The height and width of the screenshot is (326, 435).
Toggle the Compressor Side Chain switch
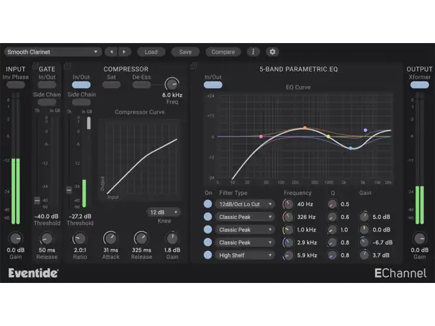[81, 102]
